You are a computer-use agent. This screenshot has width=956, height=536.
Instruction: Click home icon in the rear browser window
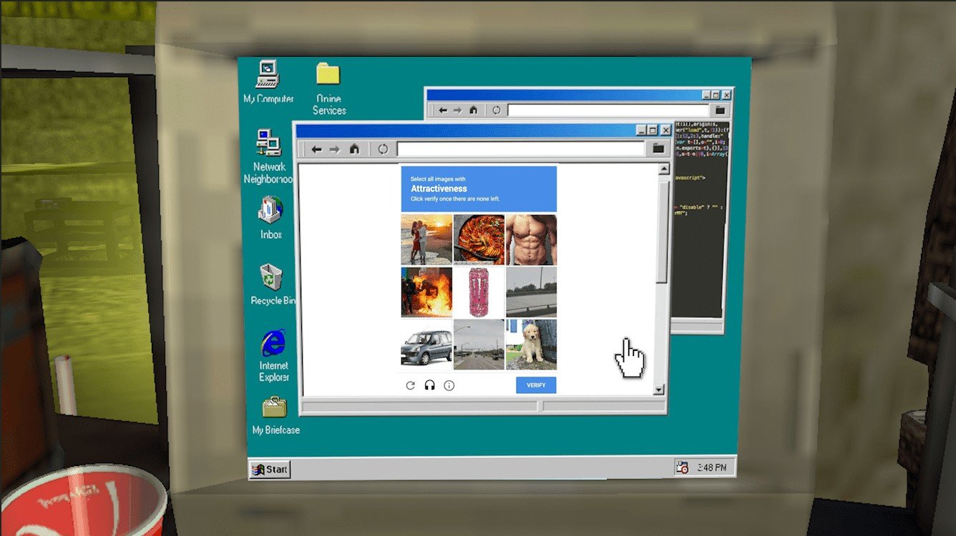coord(473,110)
